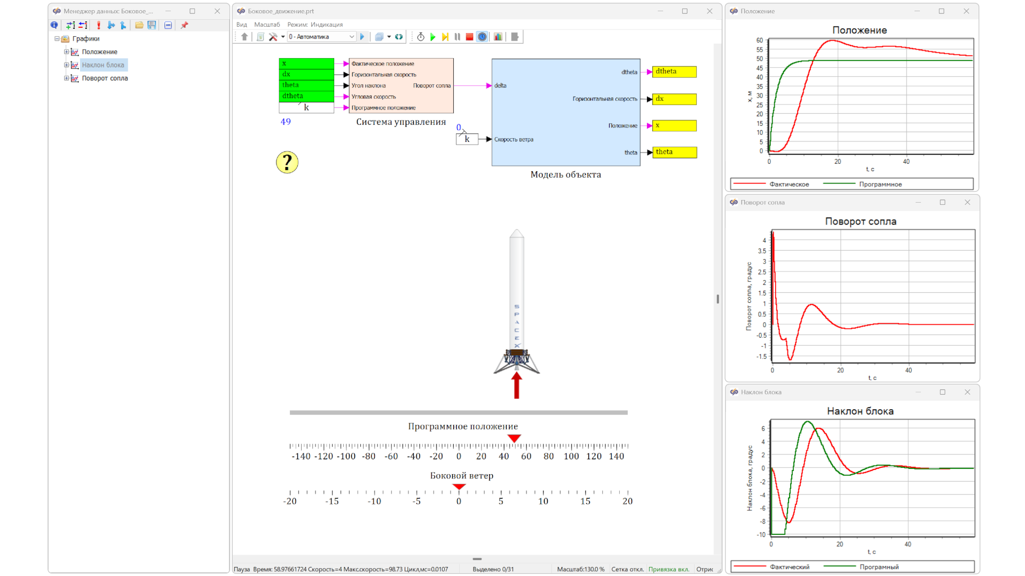Expand the Положение tree node
This screenshot has height=576, width=1025.
pyautogui.click(x=66, y=52)
